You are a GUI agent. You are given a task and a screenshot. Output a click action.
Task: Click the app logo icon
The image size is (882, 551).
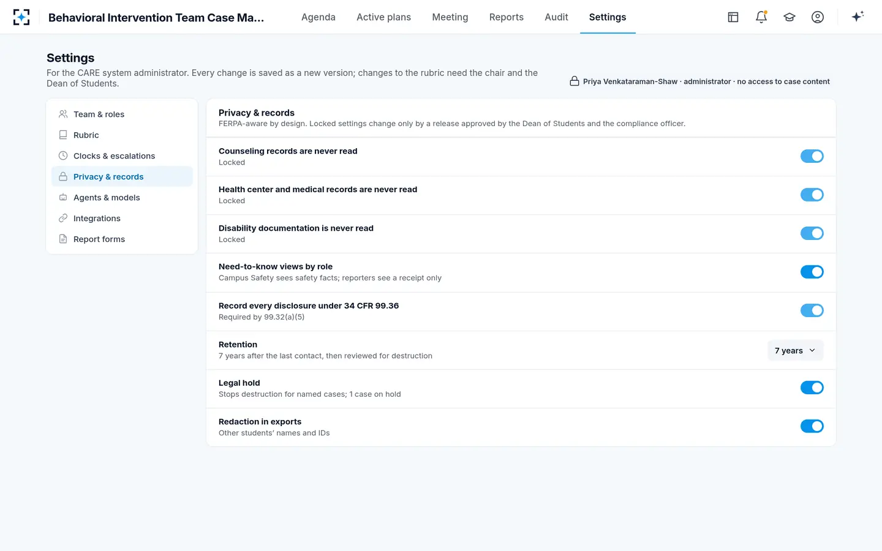[x=21, y=17]
